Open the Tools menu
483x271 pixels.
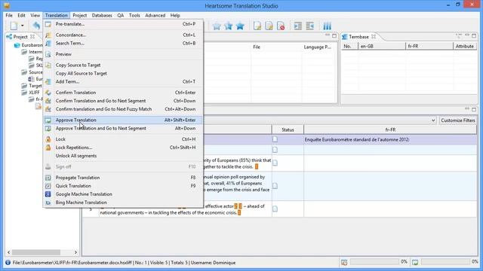click(134, 15)
